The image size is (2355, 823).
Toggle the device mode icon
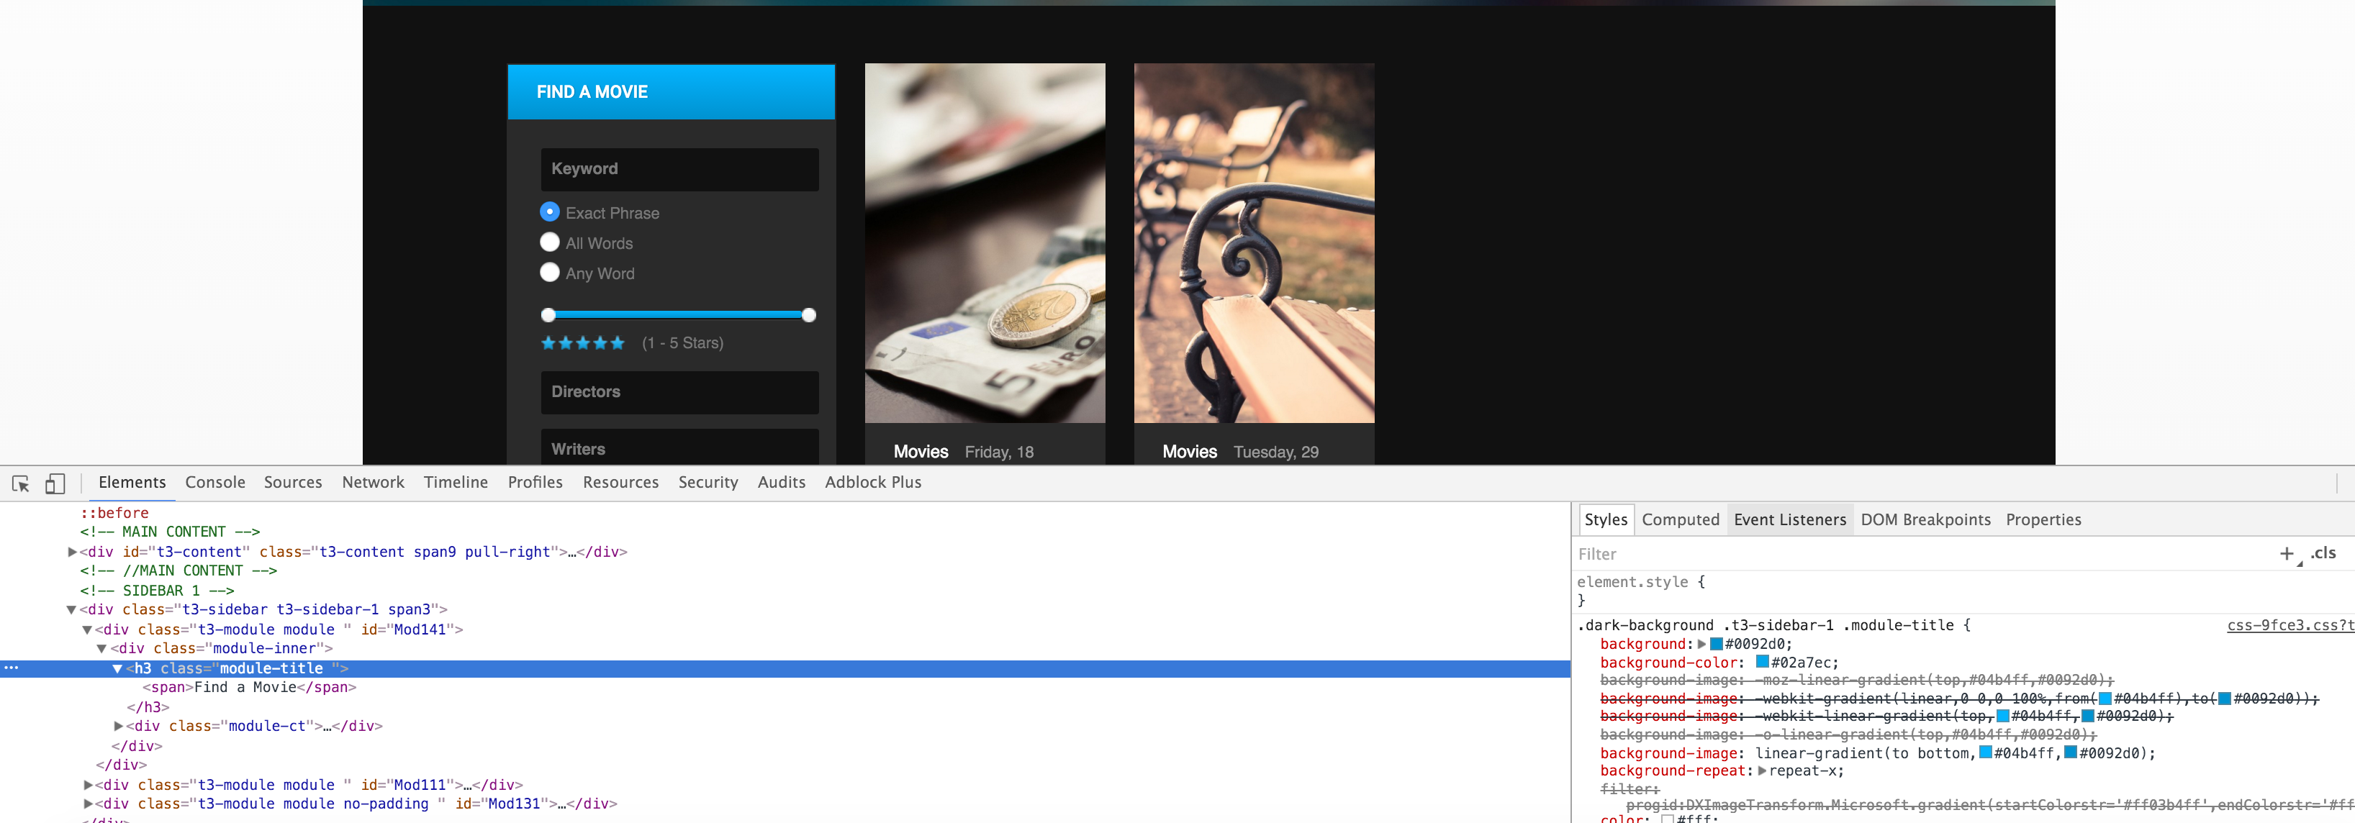(55, 483)
